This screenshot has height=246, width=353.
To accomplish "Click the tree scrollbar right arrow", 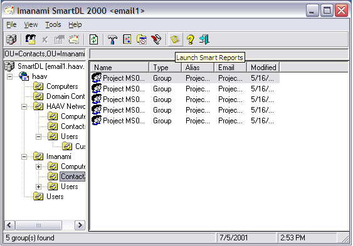I will [80, 225].
